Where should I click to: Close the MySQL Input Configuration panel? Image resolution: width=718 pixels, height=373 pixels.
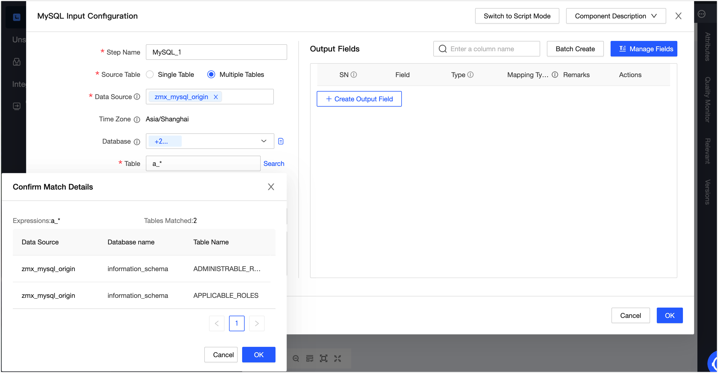point(678,16)
